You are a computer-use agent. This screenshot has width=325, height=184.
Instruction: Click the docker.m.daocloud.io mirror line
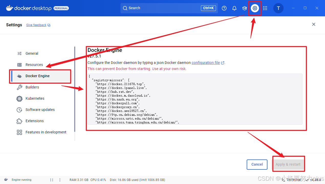pyautogui.click(x=123, y=96)
